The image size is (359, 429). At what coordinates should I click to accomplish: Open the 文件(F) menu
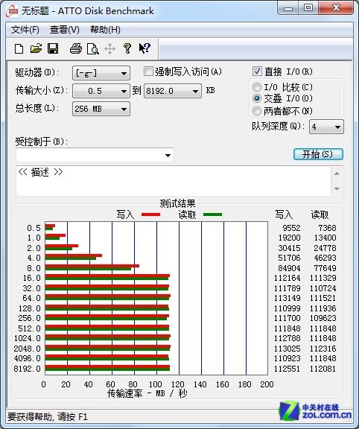pyautogui.click(x=25, y=30)
